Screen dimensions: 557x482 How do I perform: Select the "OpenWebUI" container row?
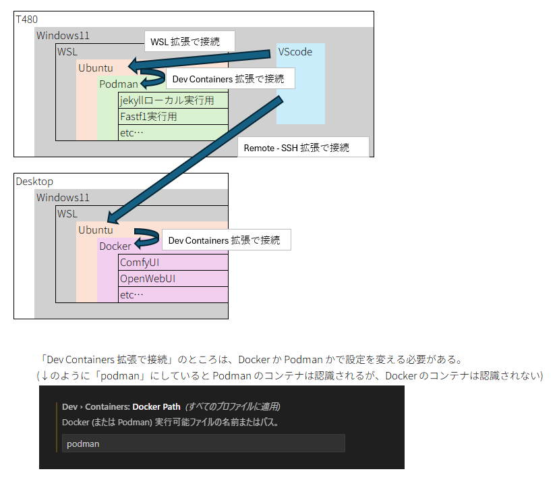pyautogui.click(x=173, y=279)
